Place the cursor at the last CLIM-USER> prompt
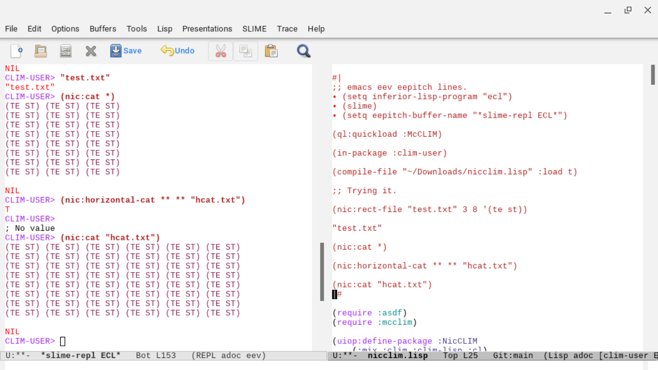 pyautogui.click(x=63, y=341)
